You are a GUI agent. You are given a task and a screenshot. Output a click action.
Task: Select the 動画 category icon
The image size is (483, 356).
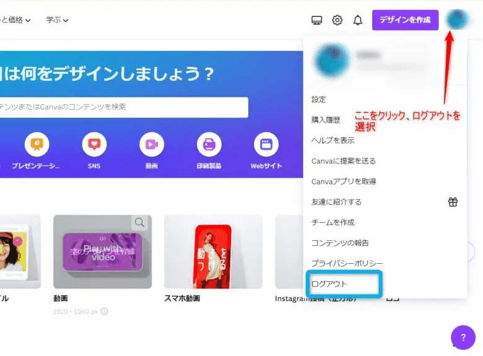coord(152,144)
